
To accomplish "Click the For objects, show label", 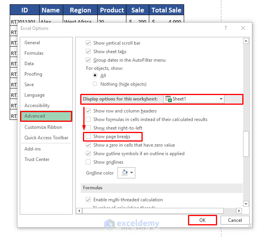I will (104, 68).
